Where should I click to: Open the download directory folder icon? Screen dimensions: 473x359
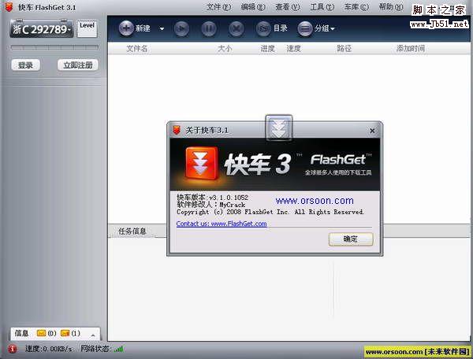click(263, 28)
